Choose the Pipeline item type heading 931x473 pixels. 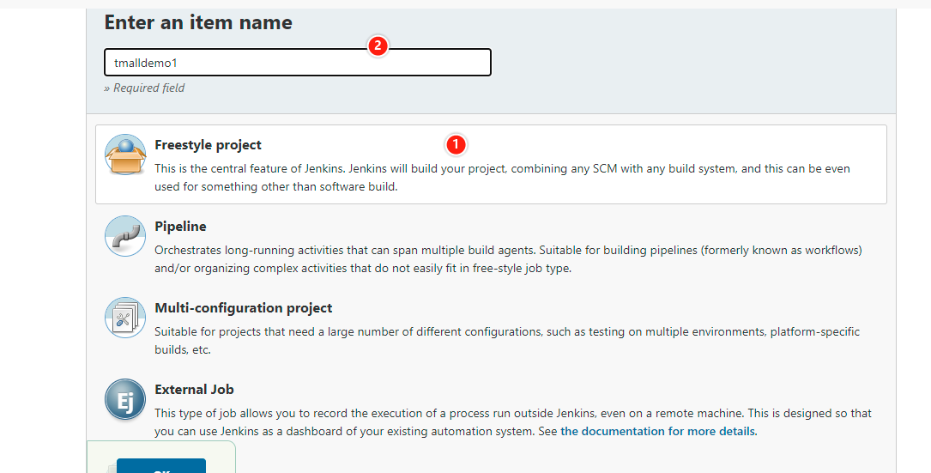180,227
